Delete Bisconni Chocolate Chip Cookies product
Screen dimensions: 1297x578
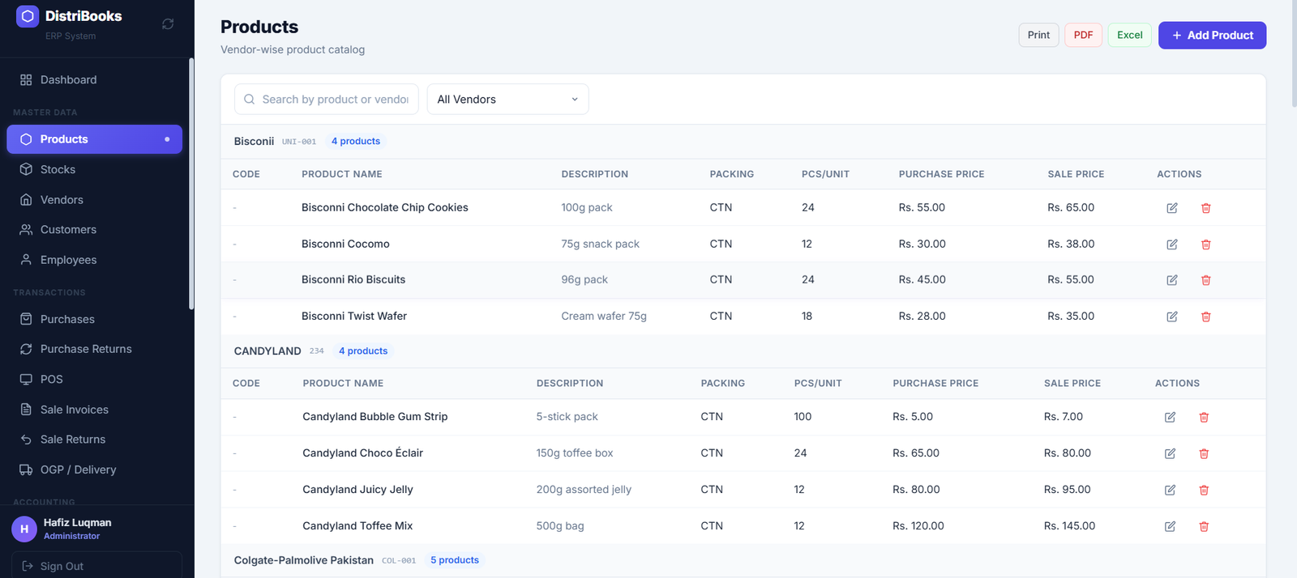pos(1205,208)
